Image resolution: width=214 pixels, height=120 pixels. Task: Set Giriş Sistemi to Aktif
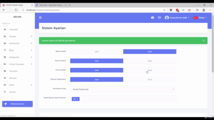pos(97,70)
